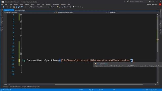Collapse the code region at line 5
Viewport: 162px width, 91px height.
click(x=21, y=29)
